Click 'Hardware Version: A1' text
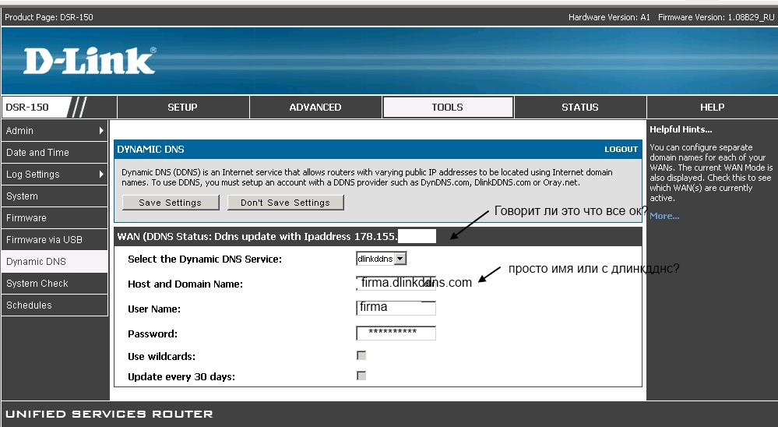 (609, 17)
